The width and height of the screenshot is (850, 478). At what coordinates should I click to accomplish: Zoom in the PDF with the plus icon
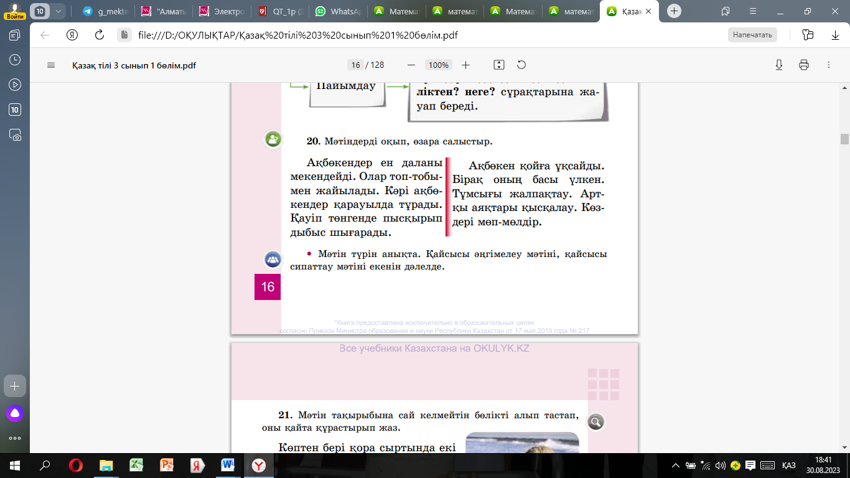[x=466, y=65]
